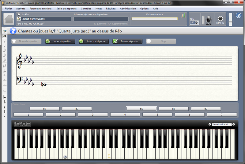Image resolution: width=245 pixels, height=164 pixels.
Task: Click the microphone level meter
Action: coord(203,20)
